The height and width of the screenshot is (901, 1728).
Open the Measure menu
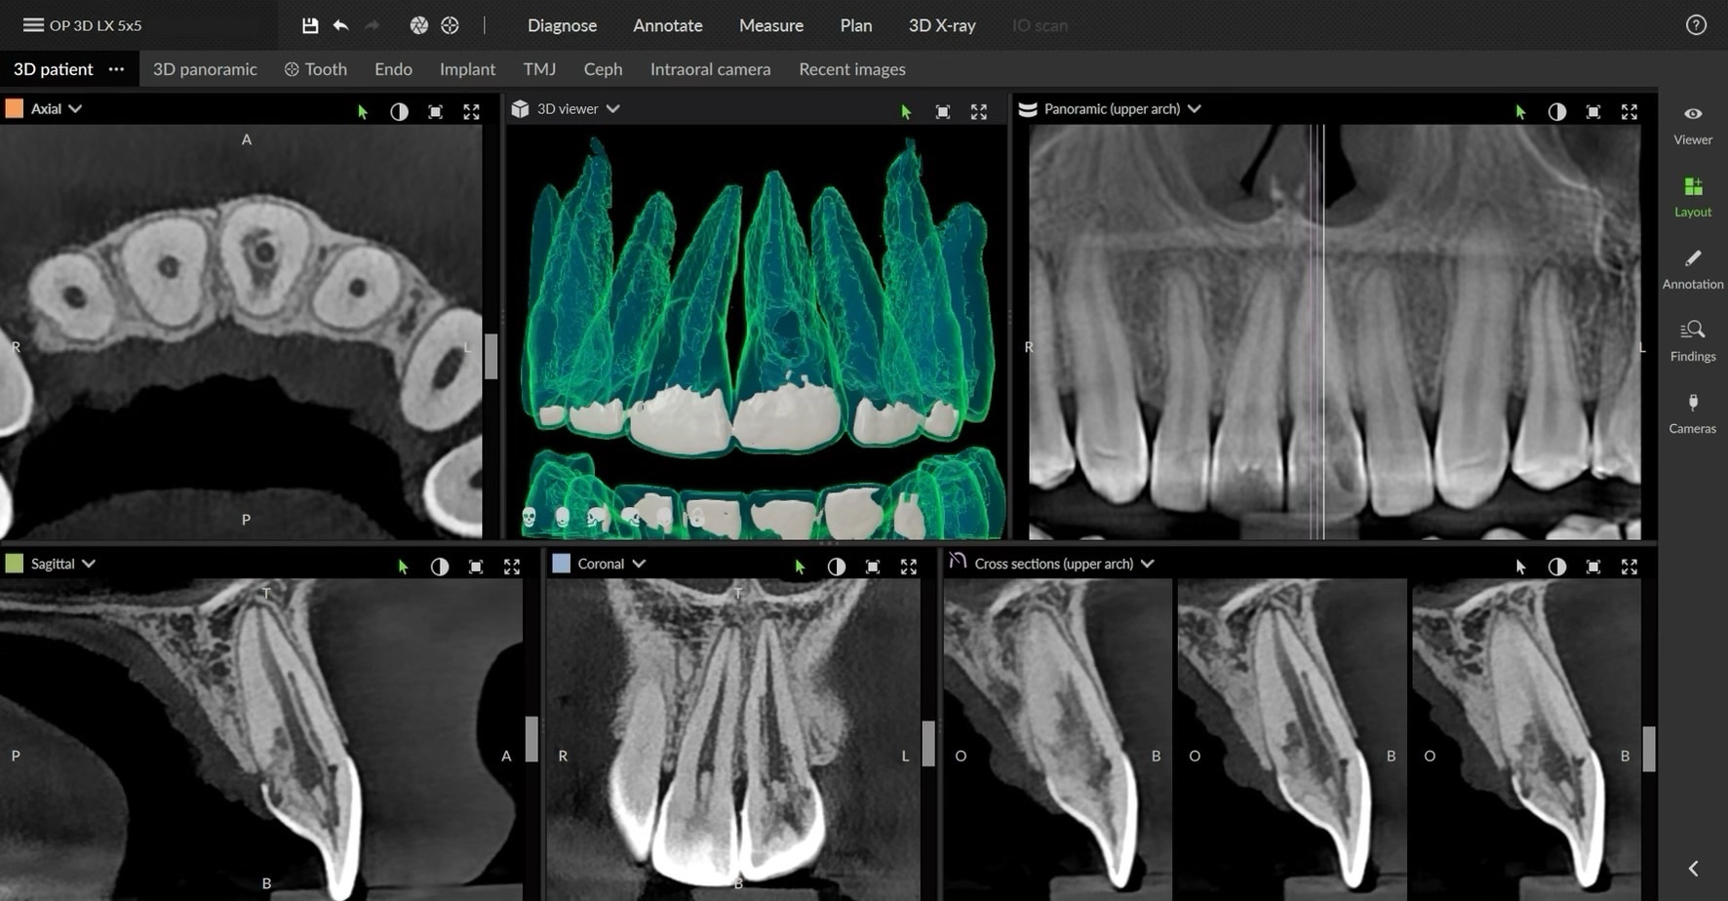click(x=770, y=25)
